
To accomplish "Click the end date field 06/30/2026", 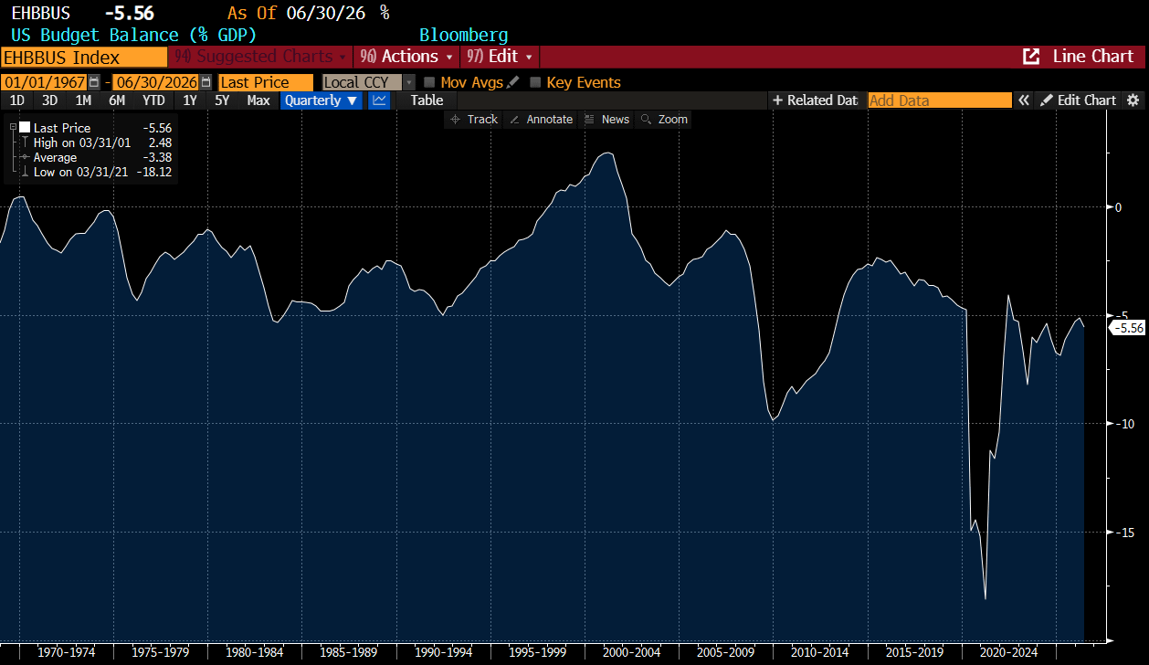I will click(155, 82).
